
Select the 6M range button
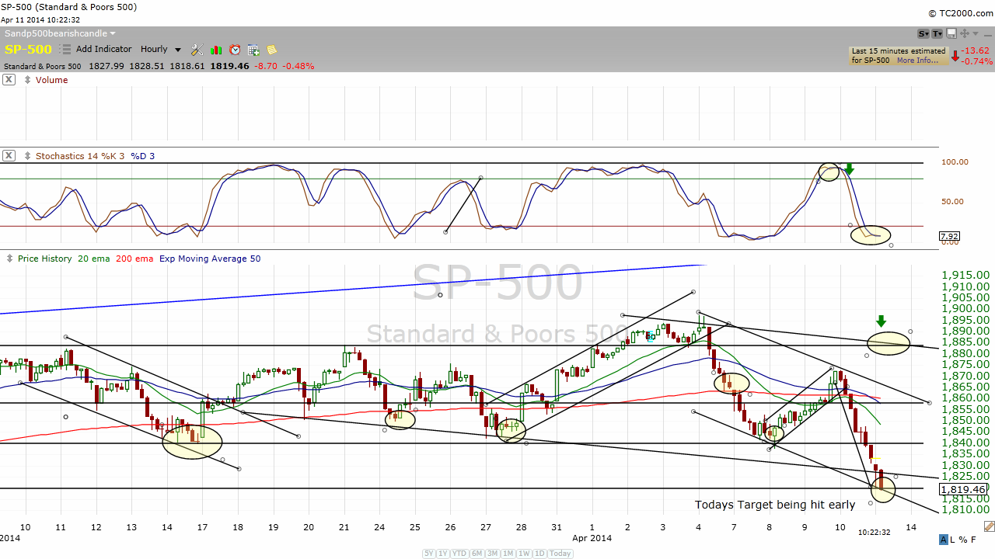477,554
